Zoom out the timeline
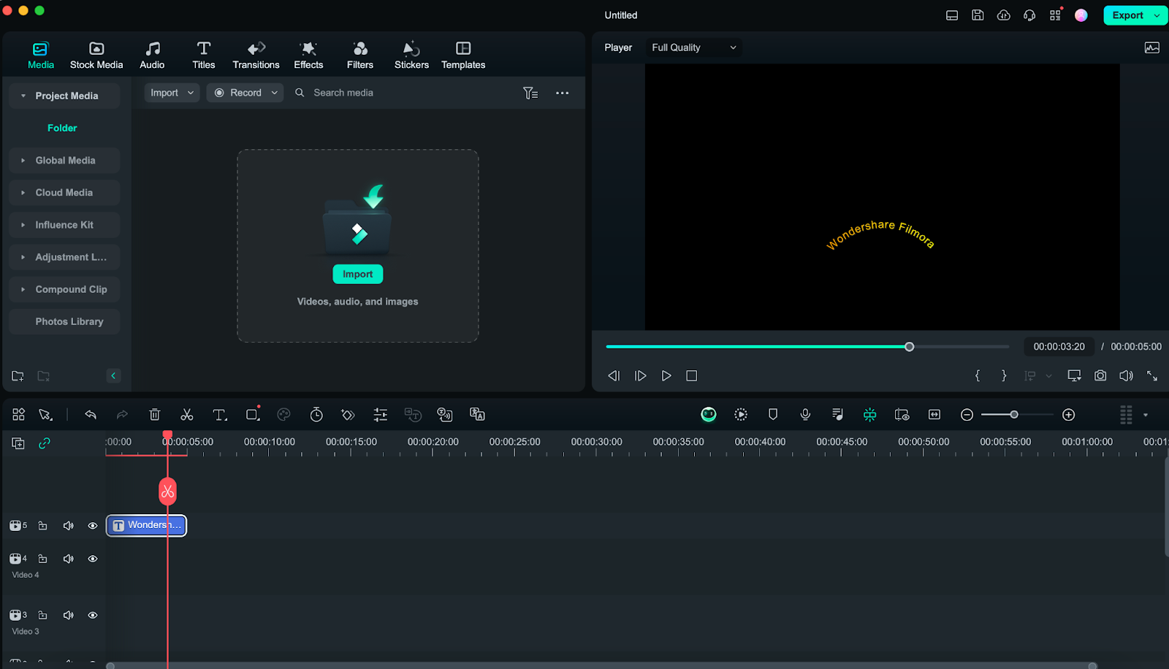The height and width of the screenshot is (669, 1169). point(967,415)
